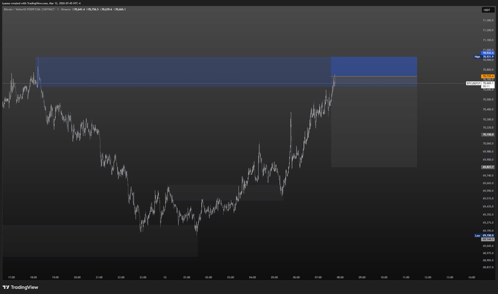The width and height of the screenshot is (498, 294).
Task: Click the blue 70,932.4 price label
Action: 488,53
